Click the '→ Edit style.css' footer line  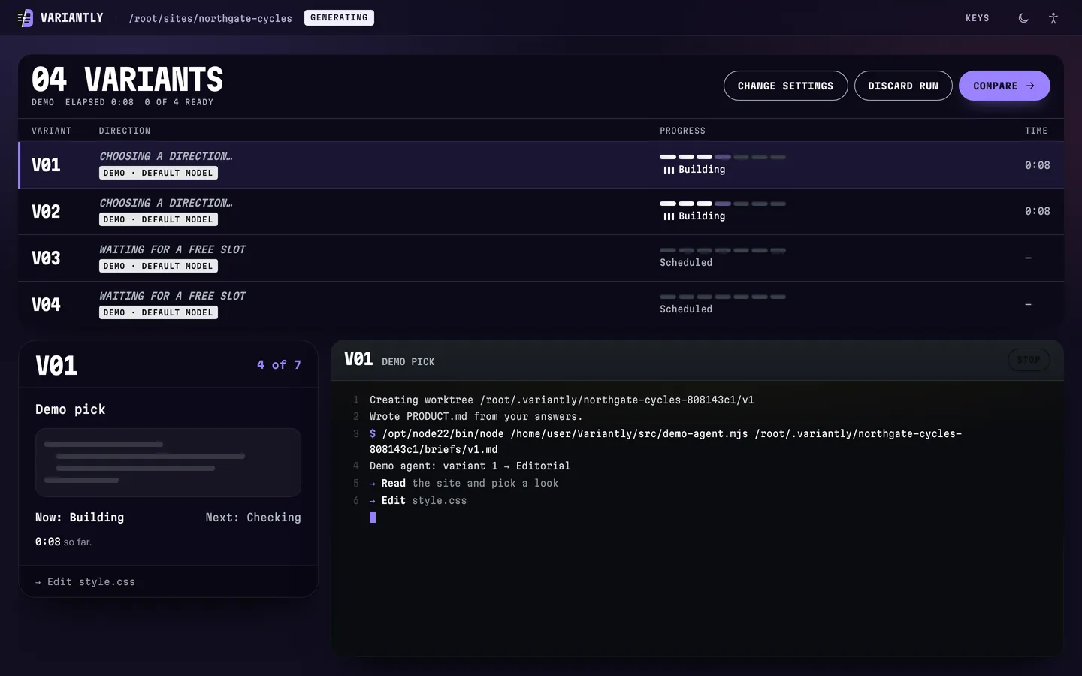pos(86,581)
